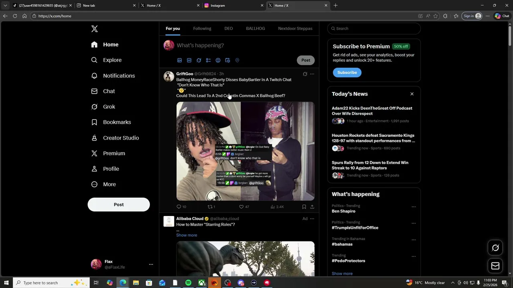Repost GriftGoo's post

coord(211,207)
